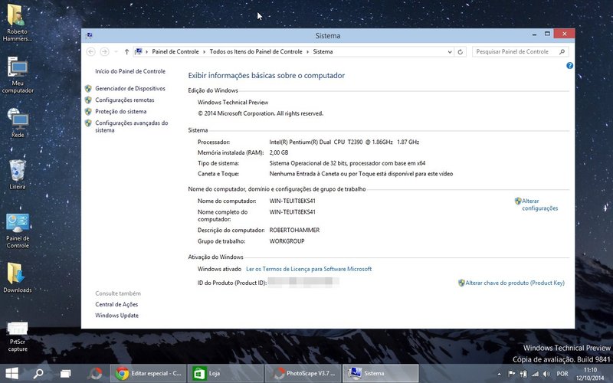
Task: Expand chevron after Todos os Itens breadcrumb
Action: 308,51
